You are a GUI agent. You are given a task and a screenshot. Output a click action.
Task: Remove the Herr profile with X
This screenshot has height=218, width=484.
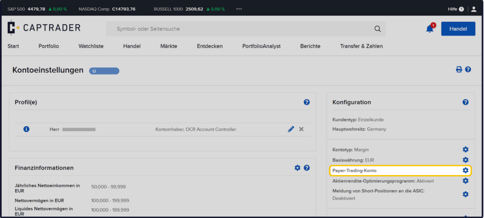(301, 129)
